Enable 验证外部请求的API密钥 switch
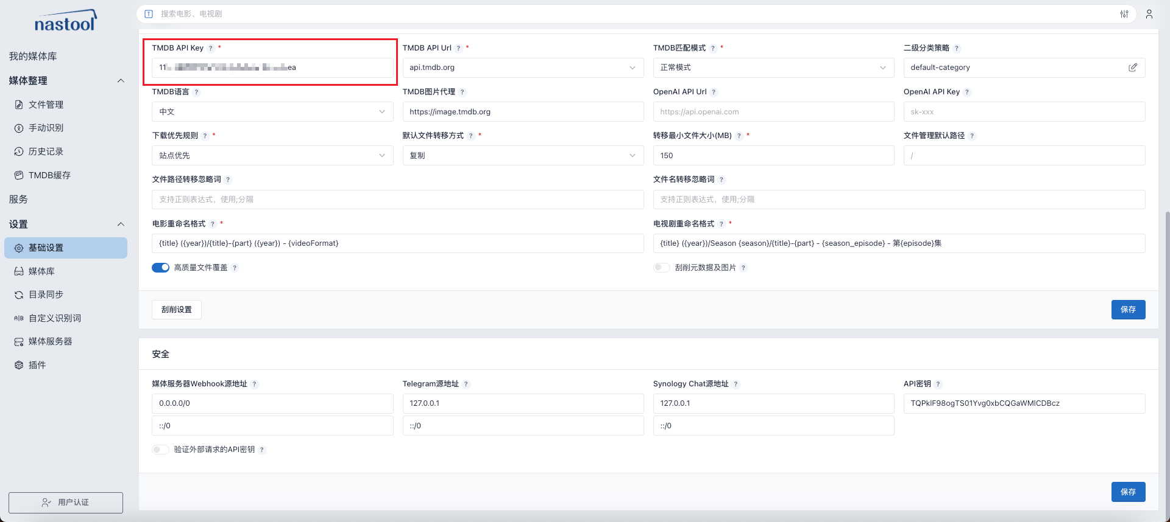The image size is (1170, 522). click(160, 450)
